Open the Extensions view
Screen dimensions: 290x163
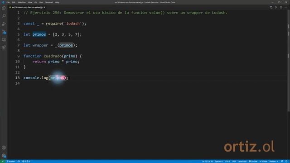[x=4, y=48]
